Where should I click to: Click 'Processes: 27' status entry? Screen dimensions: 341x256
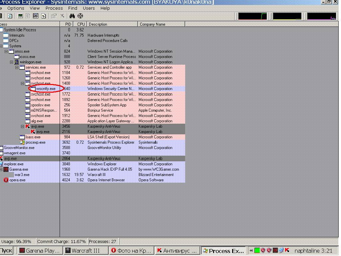click(x=103, y=241)
